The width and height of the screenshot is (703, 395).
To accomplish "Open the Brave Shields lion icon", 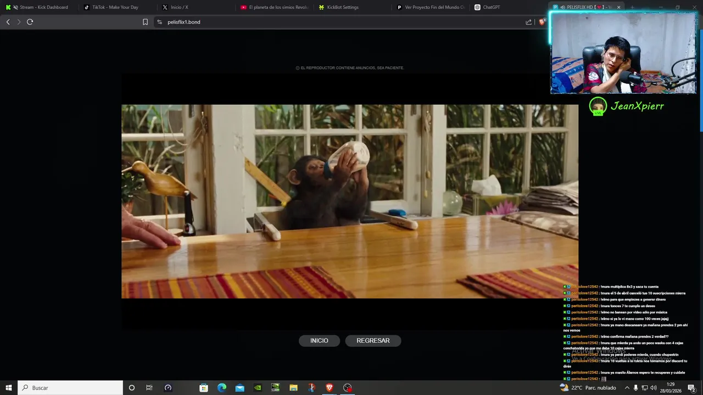I will 542,22.
